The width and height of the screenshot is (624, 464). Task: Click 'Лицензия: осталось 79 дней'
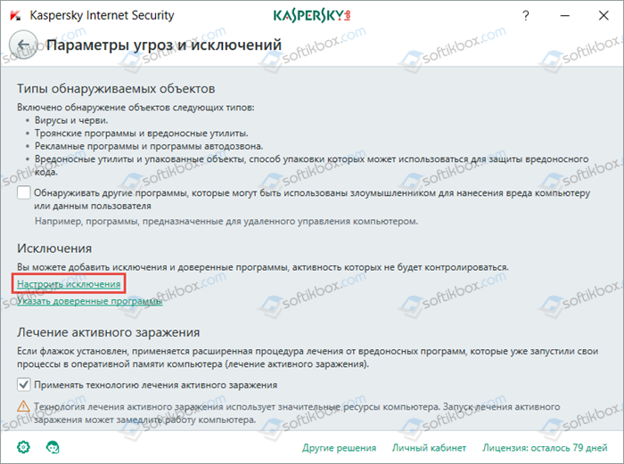point(545,448)
